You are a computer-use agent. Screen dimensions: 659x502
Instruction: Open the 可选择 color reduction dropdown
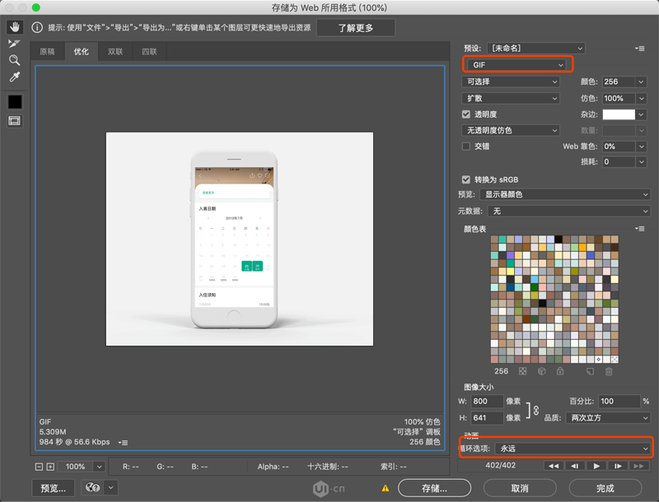(x=511, y=81)
